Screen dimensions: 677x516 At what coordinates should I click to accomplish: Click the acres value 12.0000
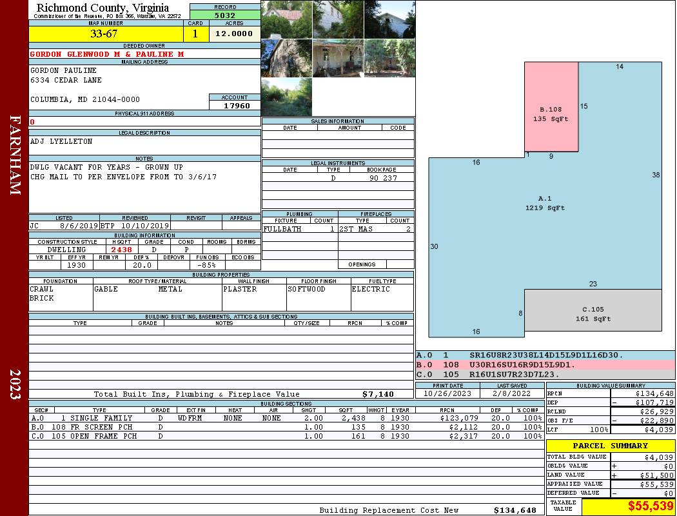235,34
